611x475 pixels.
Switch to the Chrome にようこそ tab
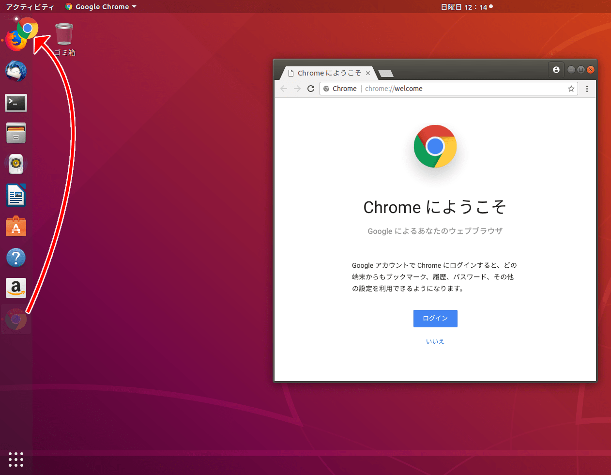[x=328, y=73]
